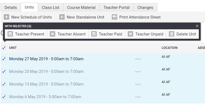Click the New Schedule of Units plus icon
Viewport: 205px width, 107px height.
click(x=6, y=17)
